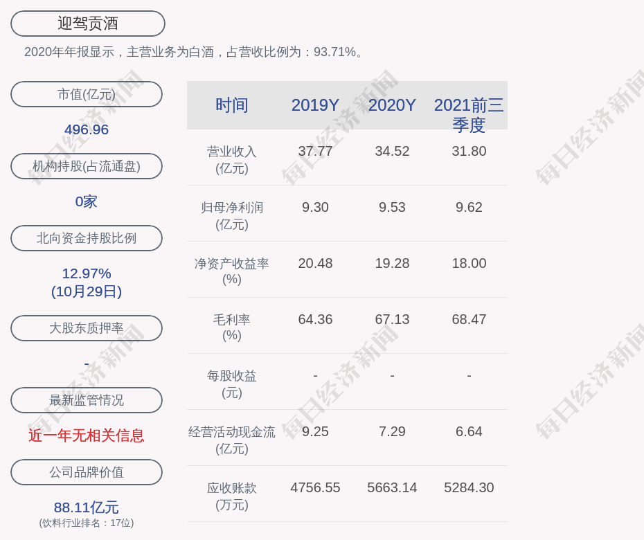This screenshot has height=540, width=644.
Task: Click net profit value 9.30
Action: pyautogui.click(x=315, y=208)
